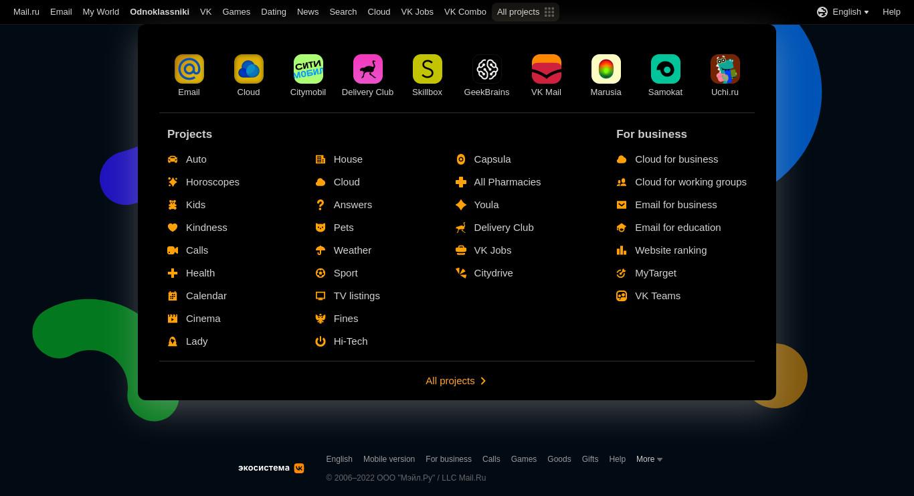The image size is (914, 496).
Task: Click Mobile version in the footer
Action: point(389,459)
